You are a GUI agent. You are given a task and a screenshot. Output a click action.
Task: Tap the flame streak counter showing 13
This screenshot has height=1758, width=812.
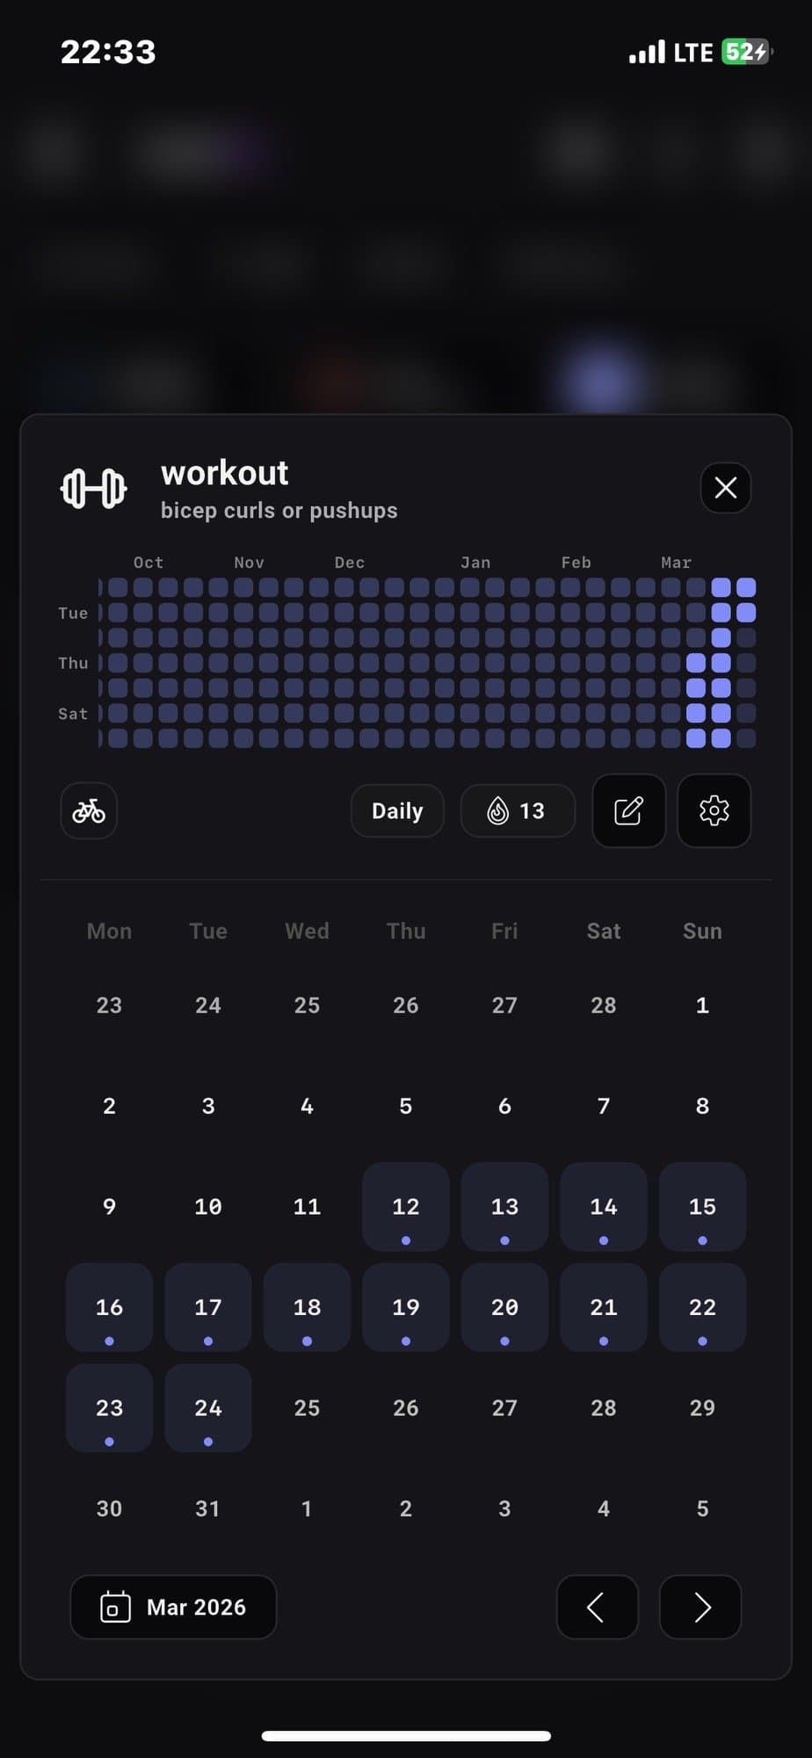[518, 810]
